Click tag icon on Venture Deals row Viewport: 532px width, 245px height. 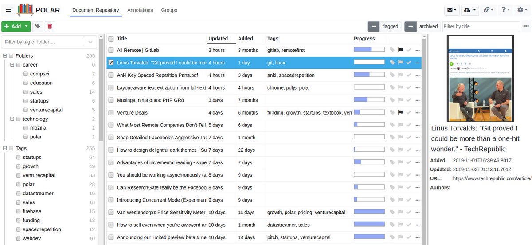coord(392,112)
